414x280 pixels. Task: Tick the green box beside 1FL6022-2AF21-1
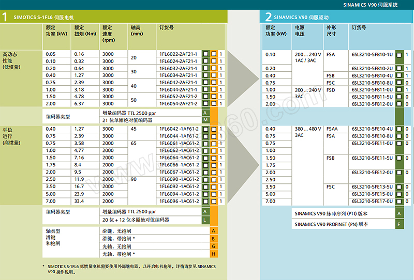pos(205,54)
